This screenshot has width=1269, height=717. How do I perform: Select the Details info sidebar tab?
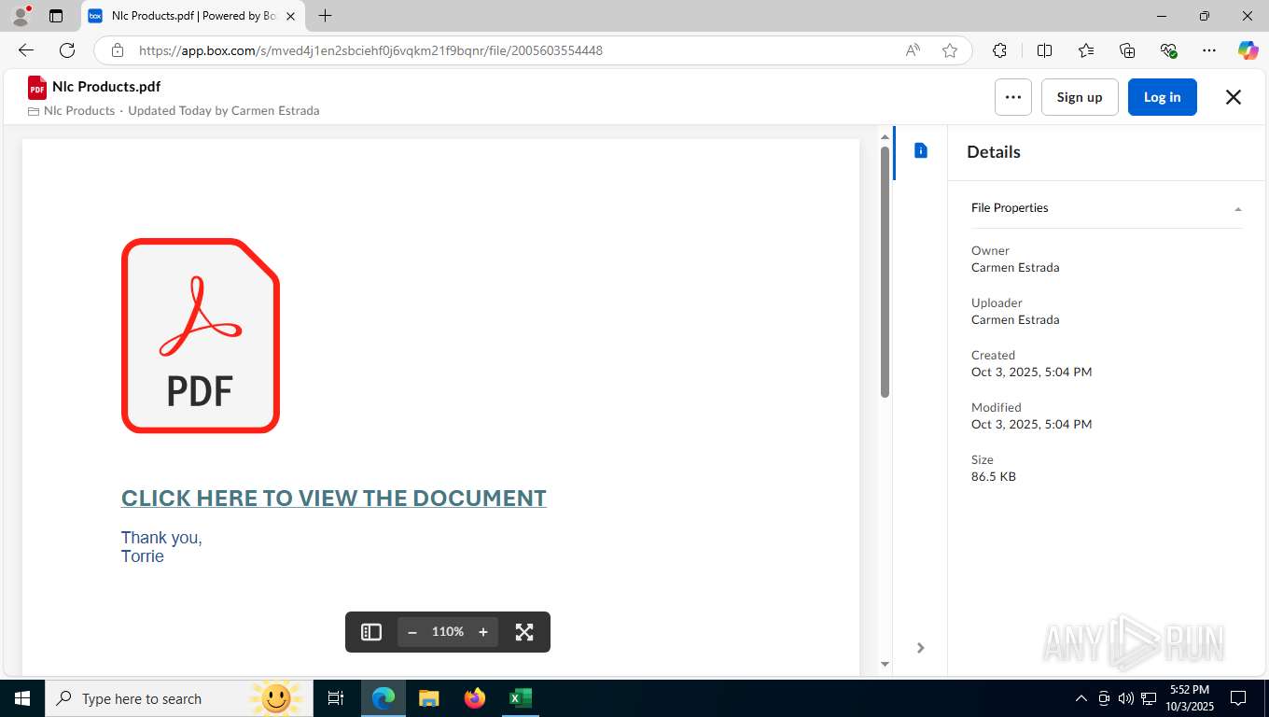click(x=921, y=150)
